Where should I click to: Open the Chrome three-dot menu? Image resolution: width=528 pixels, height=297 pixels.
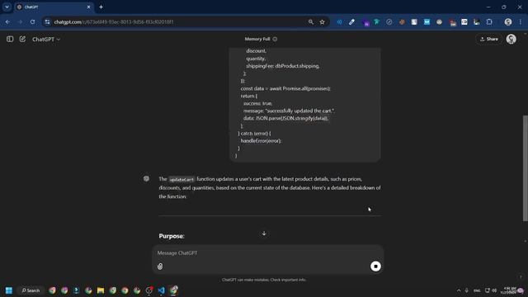click(x=521, y=22)
